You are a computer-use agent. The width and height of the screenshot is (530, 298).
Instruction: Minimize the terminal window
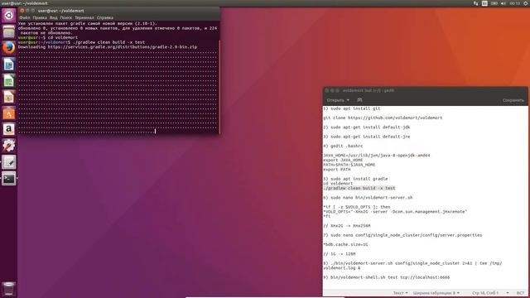pos(27,11)
